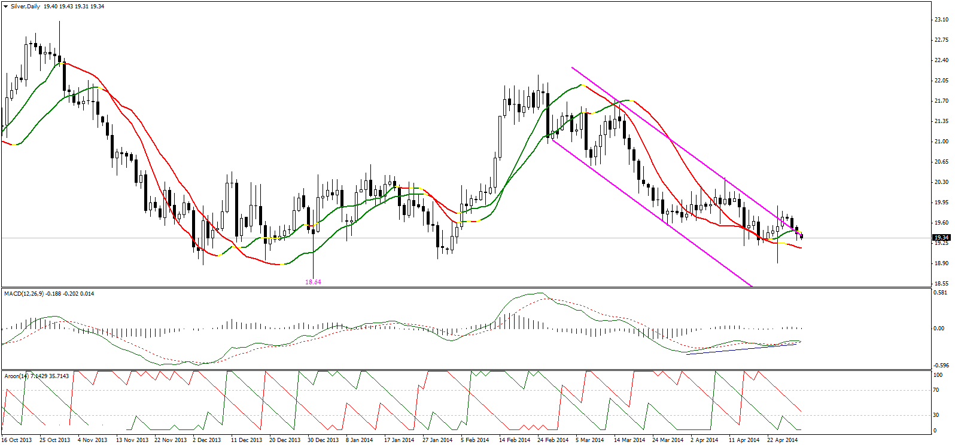Click the 5 Mar 2014 date label
The width and height of the screenshot is (955, 445).
(590, 440)
